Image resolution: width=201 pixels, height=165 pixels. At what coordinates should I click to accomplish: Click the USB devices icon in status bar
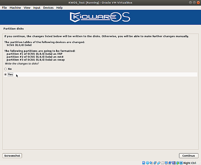point(159,163)
